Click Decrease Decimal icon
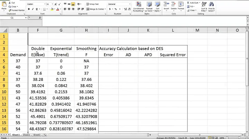249x139 pixels. pyautogui.click(x=129, y=9)
